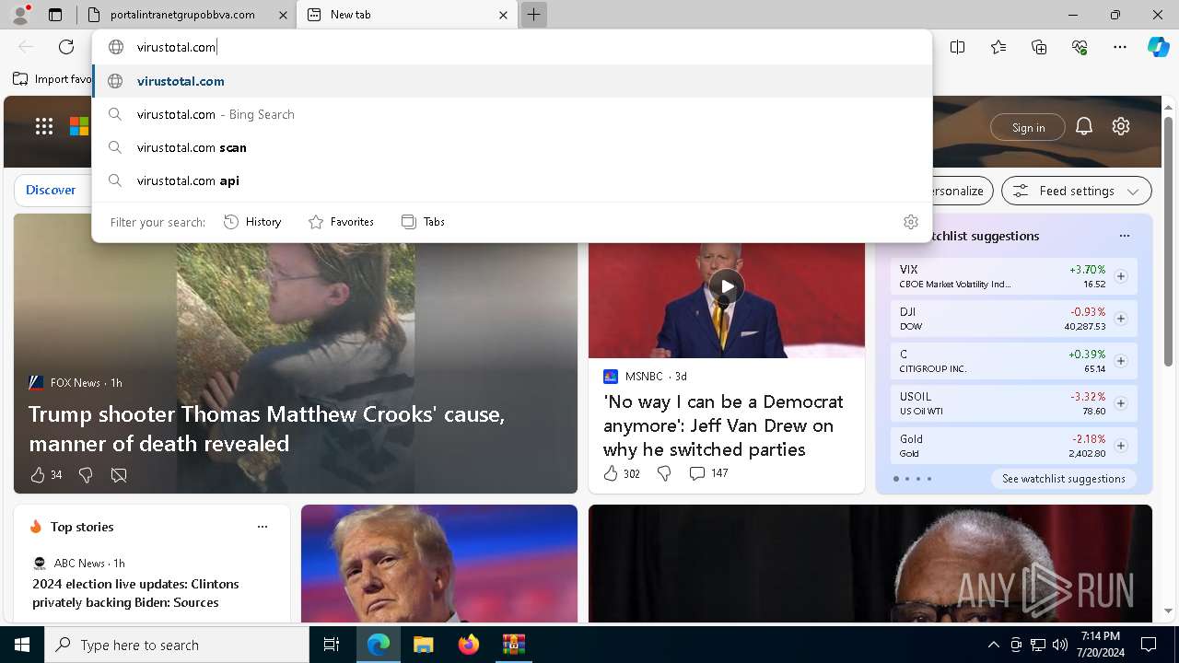Hide the Trump shooter story icon

(119, 475)
